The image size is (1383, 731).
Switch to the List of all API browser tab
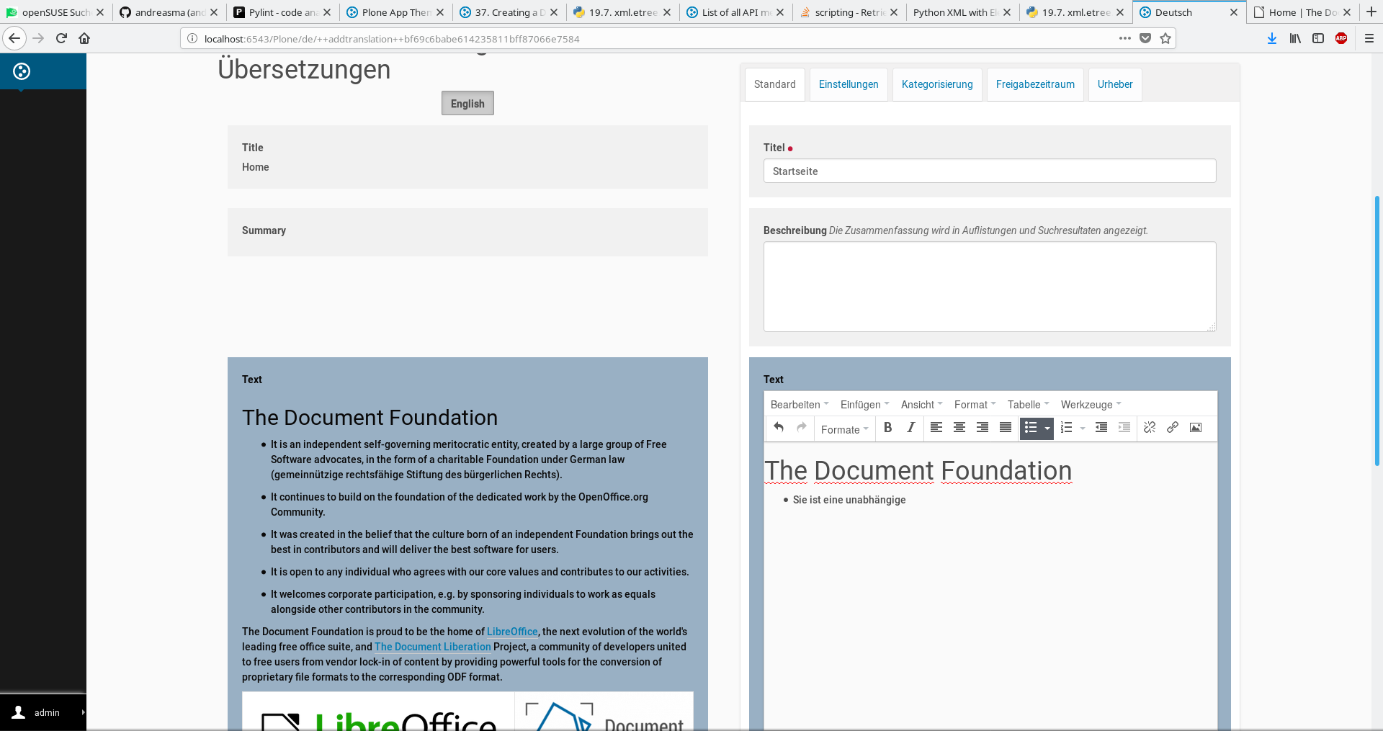click(736, 12)
